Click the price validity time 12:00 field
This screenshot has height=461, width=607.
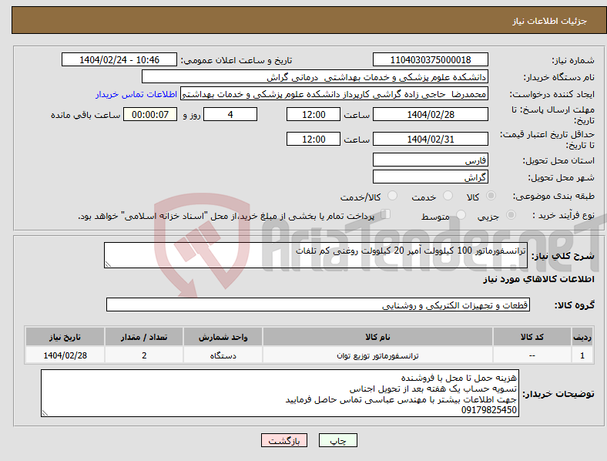[314, 139]
